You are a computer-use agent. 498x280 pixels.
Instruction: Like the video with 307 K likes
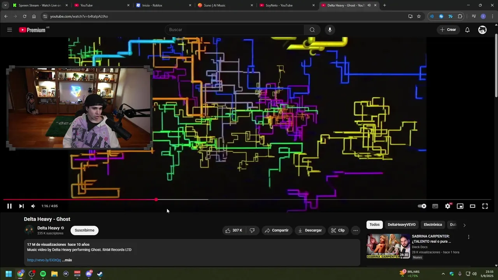coord(234,231)
